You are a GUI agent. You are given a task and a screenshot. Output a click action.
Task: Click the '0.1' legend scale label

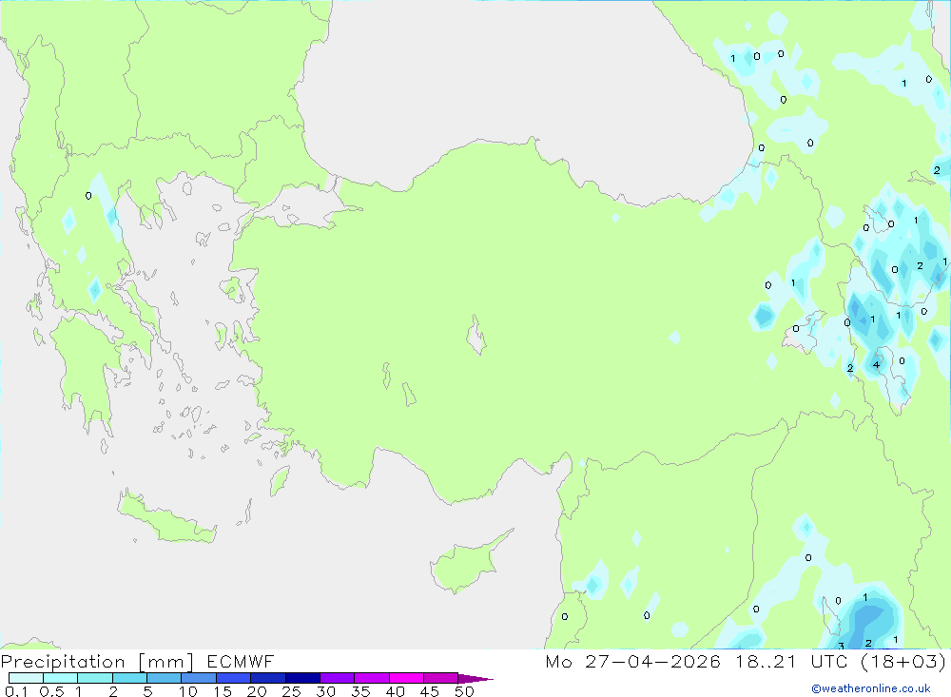[16, 691]
